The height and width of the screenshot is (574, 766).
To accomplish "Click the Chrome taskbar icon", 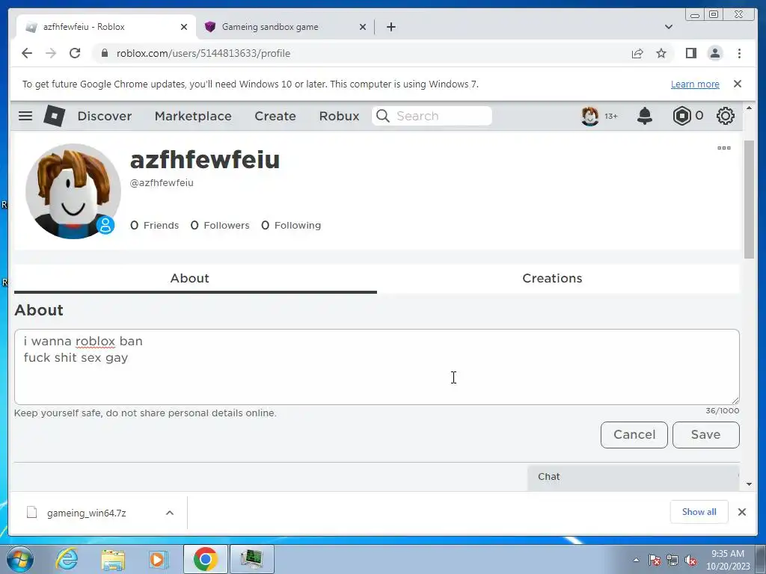I will [x=205, y=559].
